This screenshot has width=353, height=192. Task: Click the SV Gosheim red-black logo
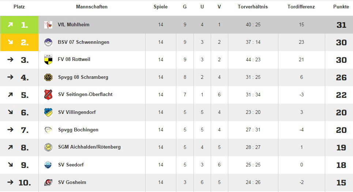click(48, 183)
